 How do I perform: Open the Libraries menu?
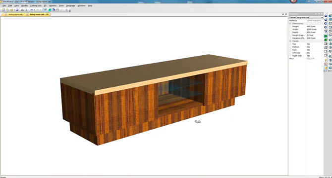tap(53, 6)
